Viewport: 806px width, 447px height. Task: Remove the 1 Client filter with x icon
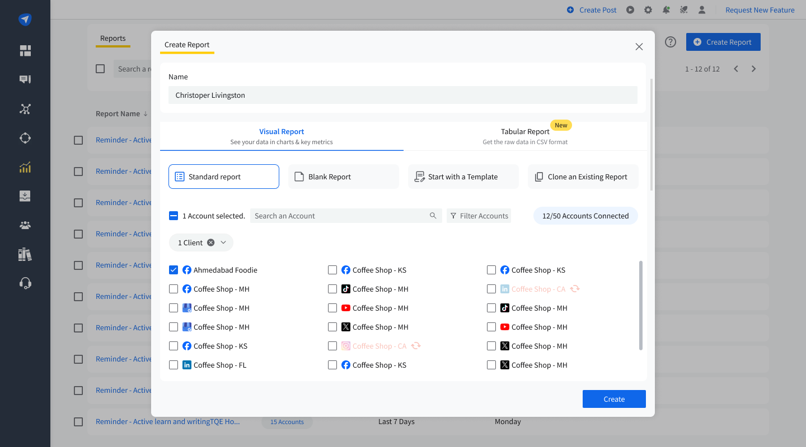(x=210, y=242)
